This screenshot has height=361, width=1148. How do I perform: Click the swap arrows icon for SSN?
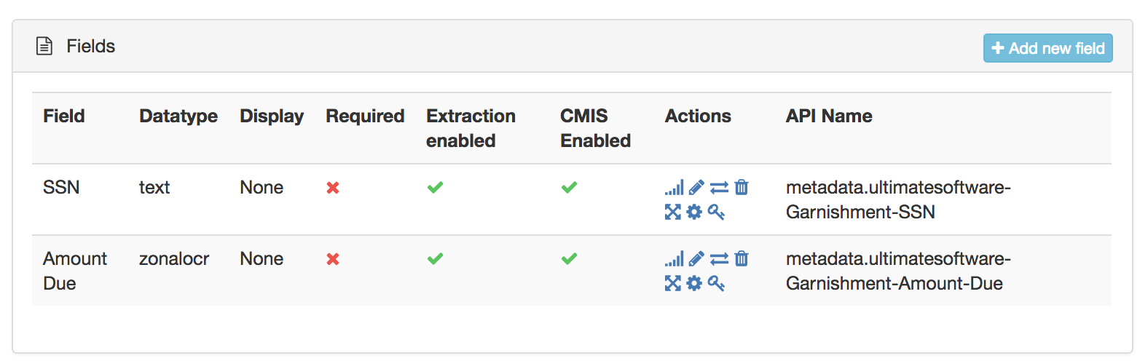pos(719,188)
